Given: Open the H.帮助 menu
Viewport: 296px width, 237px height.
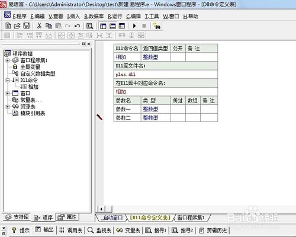Looking at the screenshot, I should pos(191,17).
